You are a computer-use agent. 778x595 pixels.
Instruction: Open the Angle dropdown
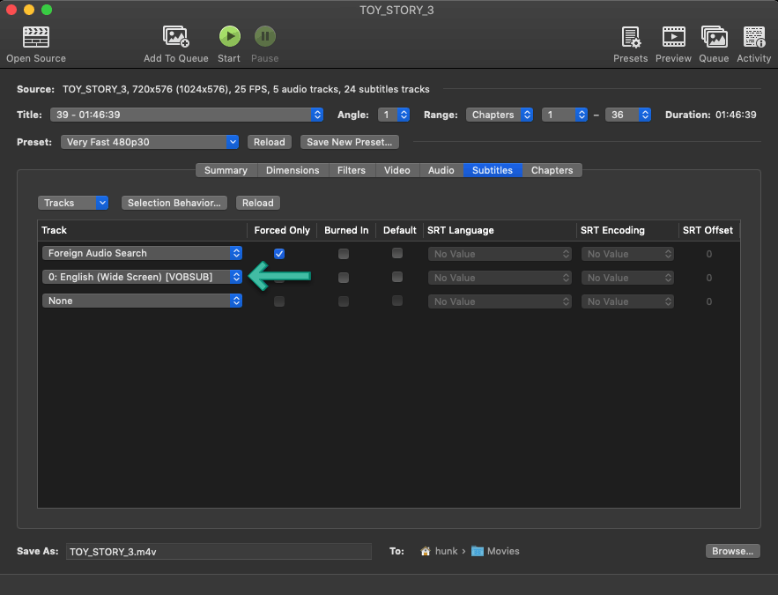(394, 115)
